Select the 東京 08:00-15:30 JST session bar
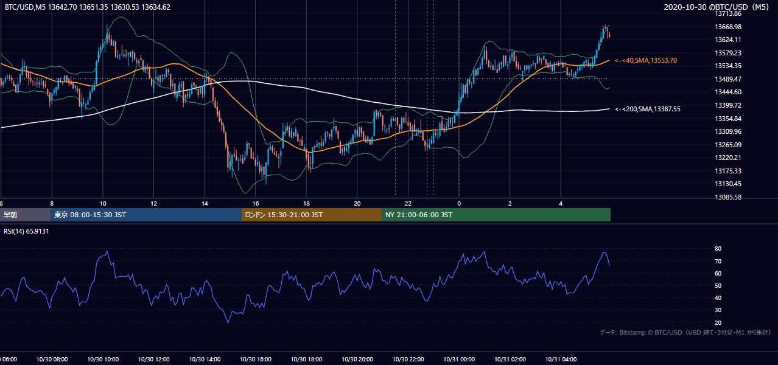 click(x=146, y=215)
